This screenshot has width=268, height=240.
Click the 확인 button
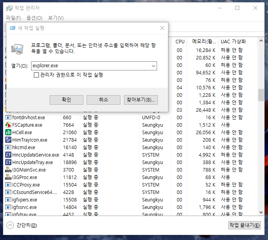(67, 100)
